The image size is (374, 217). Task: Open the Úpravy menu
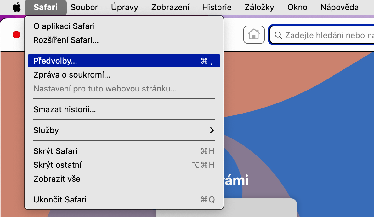point(124,7)
